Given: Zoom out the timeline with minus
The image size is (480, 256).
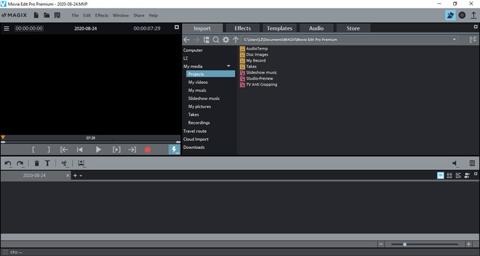Looking at the screenshot, I should coord(381,244).
